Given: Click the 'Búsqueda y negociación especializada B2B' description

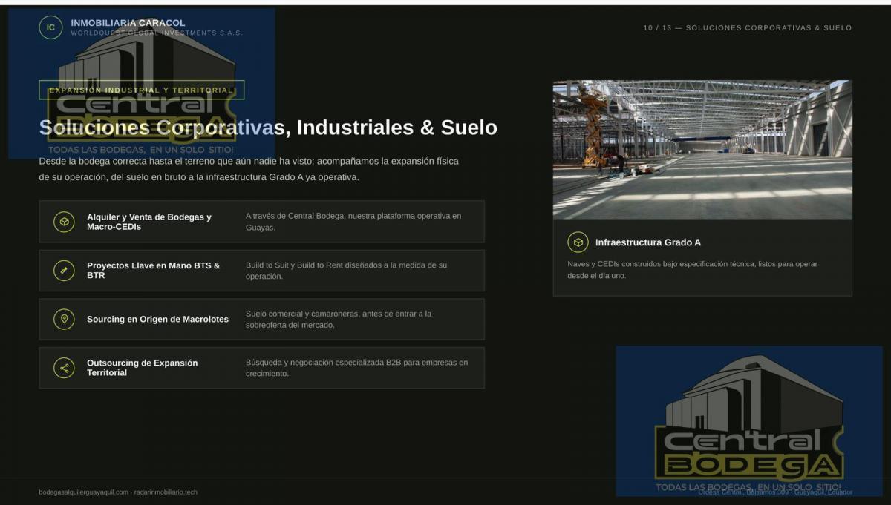Looking at the screenshot, I should tap(357, 368).
